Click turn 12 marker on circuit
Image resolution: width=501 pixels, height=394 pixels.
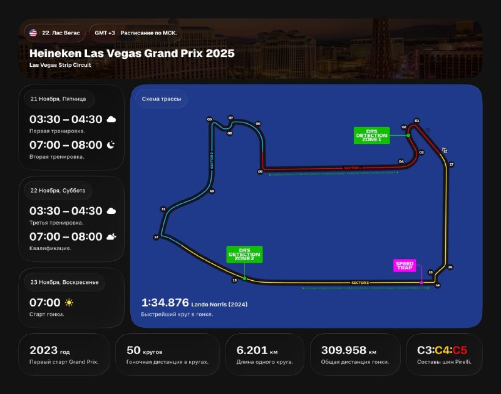pyautogui.click(x=156, y=237)
